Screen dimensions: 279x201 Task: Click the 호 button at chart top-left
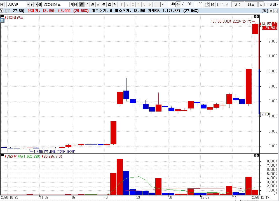[x=2, y=20]
